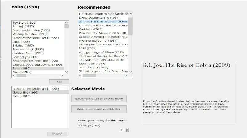
Task: Select Grumpier Old Men (1995)
Action: [x=38, y=30]
